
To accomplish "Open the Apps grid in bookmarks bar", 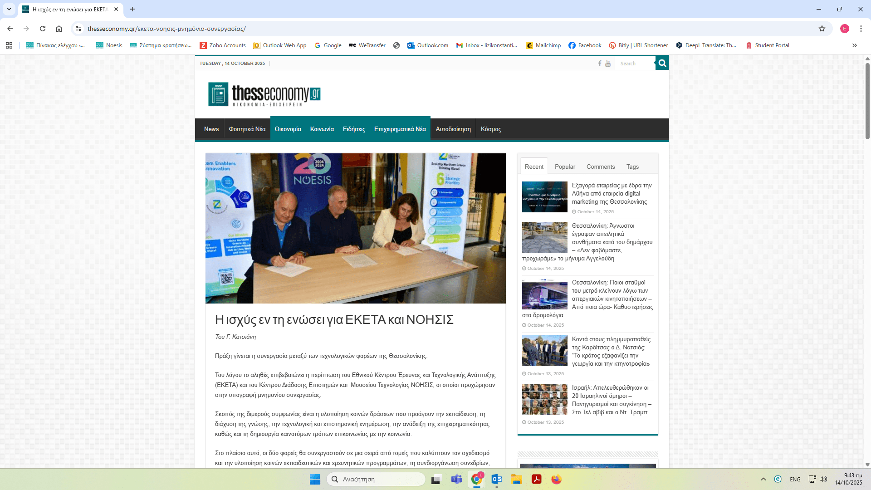I will tap(9, 45).
